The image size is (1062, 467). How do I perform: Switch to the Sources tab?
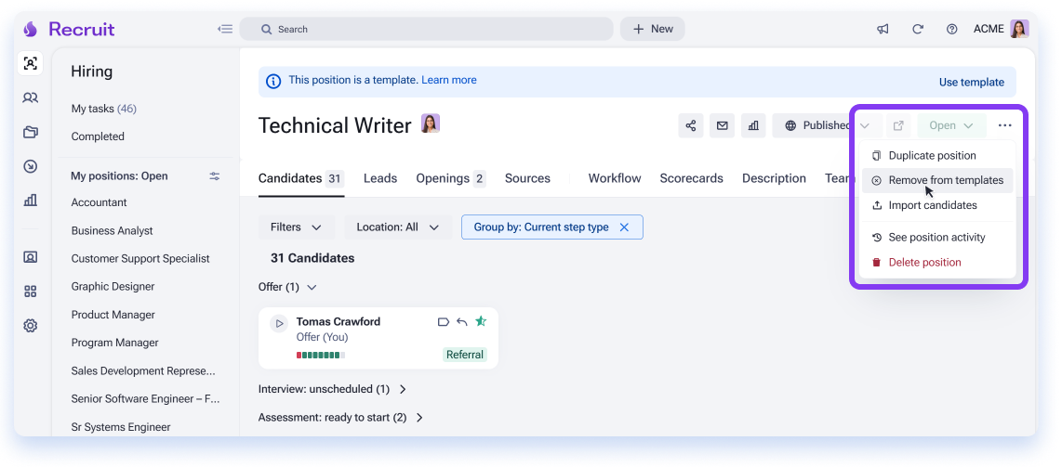tap(527, 179)
